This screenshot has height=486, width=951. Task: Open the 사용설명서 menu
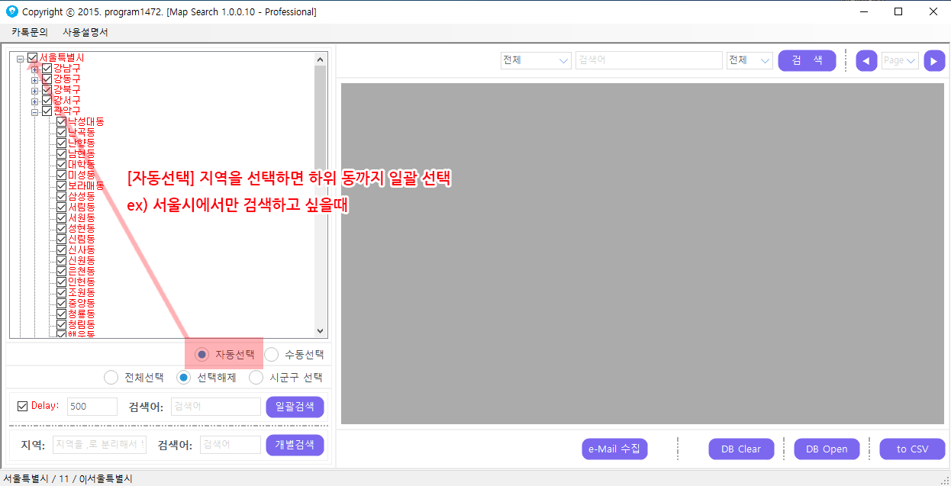pyautogui.click(x=85, y=32)
